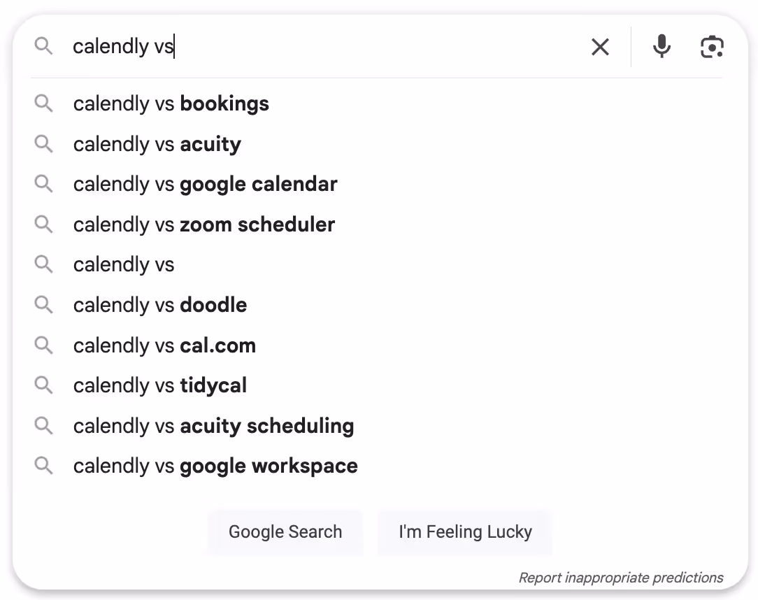Click the magnifier icon beside 'calendly vs tidycal'

pyautogui.click(x=44, y=385)
